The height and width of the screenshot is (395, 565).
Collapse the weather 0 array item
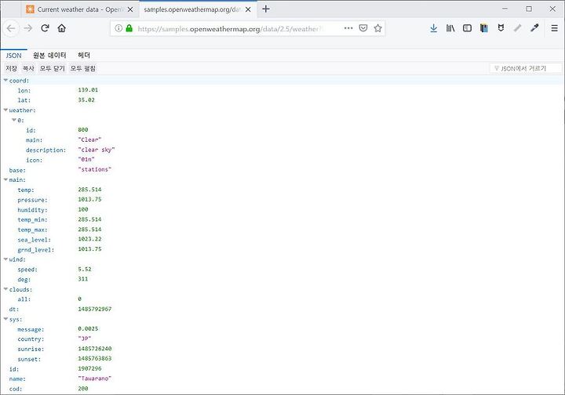[14, 120]
